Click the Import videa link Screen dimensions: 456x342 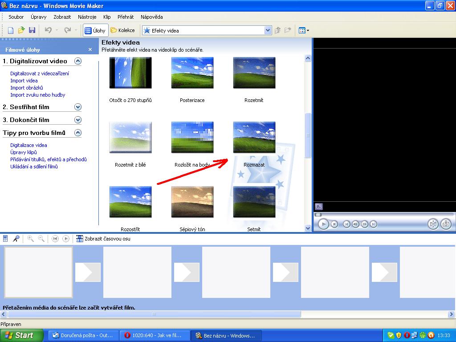pyautogui.click(x=24, y=81)
